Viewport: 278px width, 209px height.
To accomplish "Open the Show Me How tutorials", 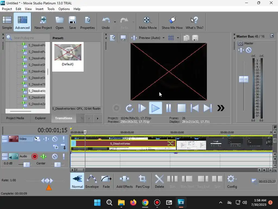I will pyautogui.click(x=172, y=22).
